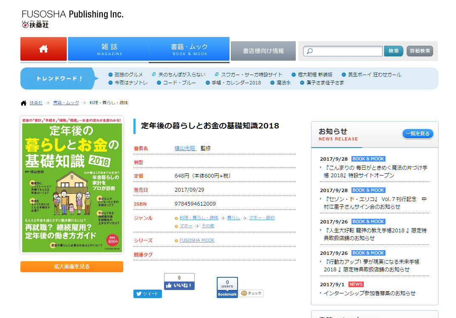The height and width of the screenshot is (318, 456).
Task: Click the book title 定年後の暮らしとお金の基礎知識2018
Action: pyautogui.click(x=210, y=126)
